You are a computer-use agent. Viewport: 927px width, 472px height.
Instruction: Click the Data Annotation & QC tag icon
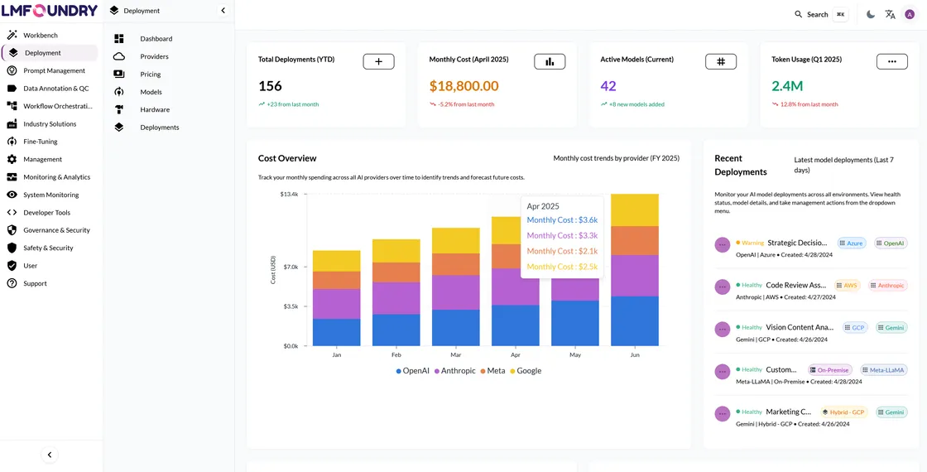click(x=12, y=88)
